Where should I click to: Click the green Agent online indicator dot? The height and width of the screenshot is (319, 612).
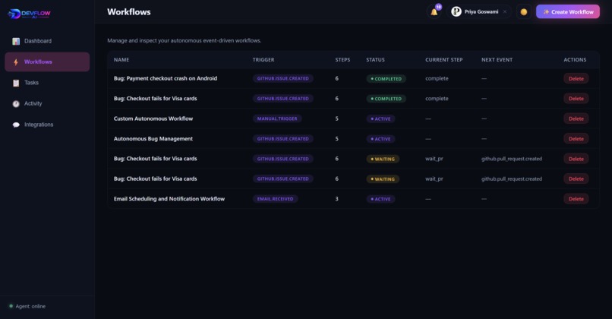coord(11,306)
